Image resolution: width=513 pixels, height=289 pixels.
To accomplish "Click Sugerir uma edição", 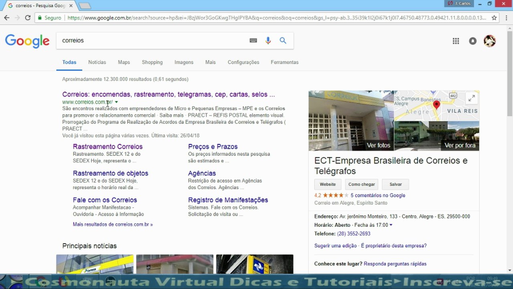I will coord(335,246).
